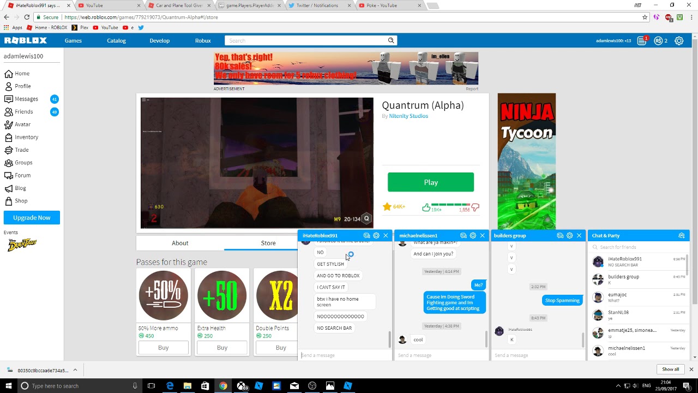The width and height of the screenshot is (698, 393).
Task: Buy the Extra Health pass
Action: [222, 348]
